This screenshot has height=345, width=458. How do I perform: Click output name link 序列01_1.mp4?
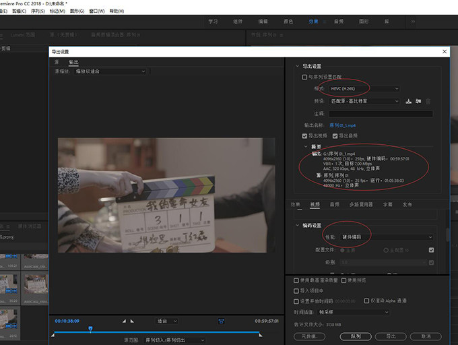click(343, 125)
